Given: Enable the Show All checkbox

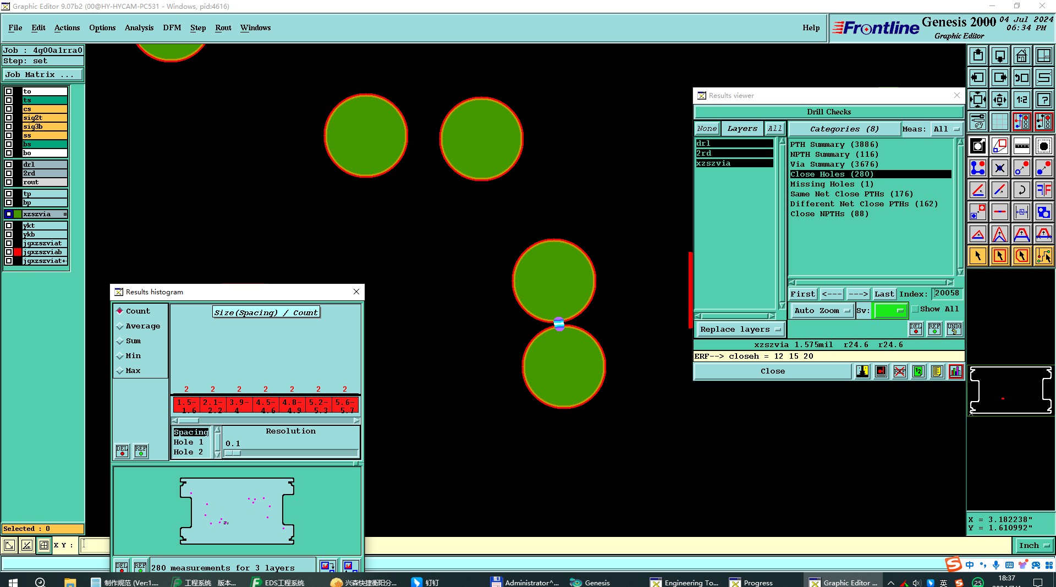Looking at the screenshot, I should (x=915, y=309).
